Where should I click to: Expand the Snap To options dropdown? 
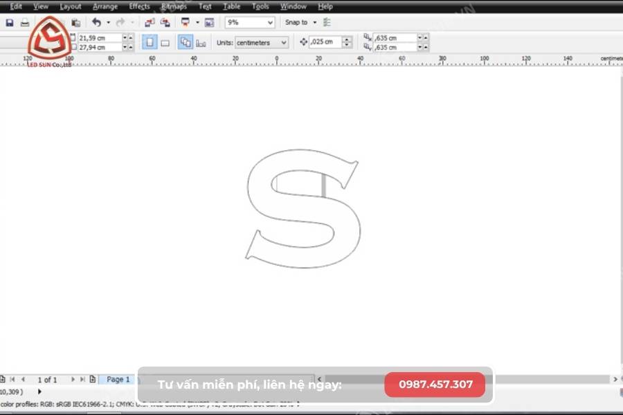pyautogui.click(x=315, y=22)
